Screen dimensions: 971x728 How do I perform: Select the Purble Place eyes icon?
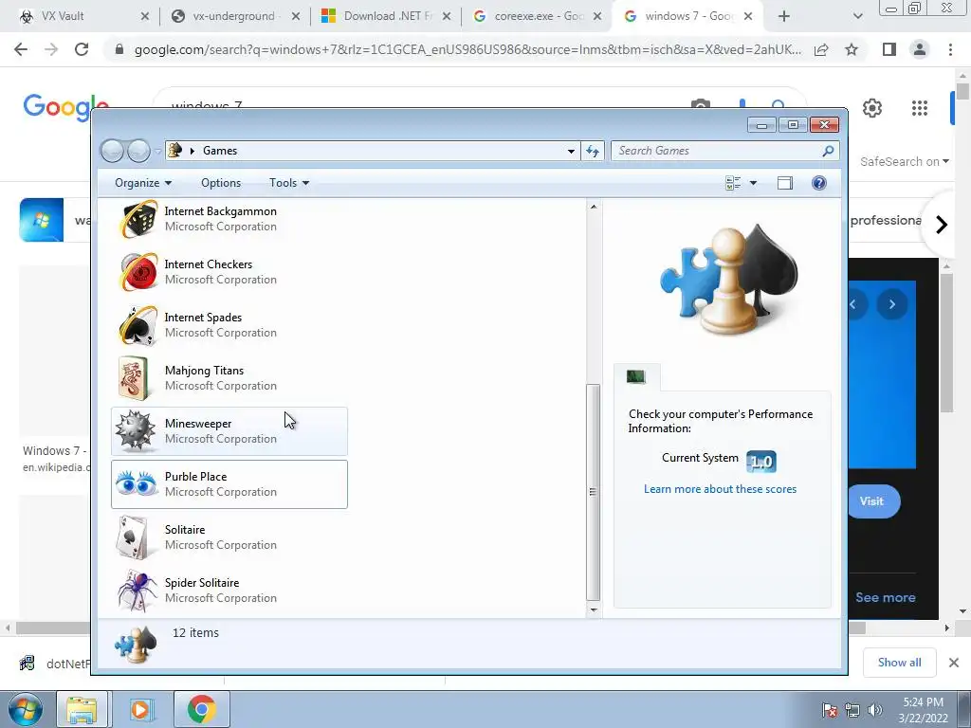137,483
